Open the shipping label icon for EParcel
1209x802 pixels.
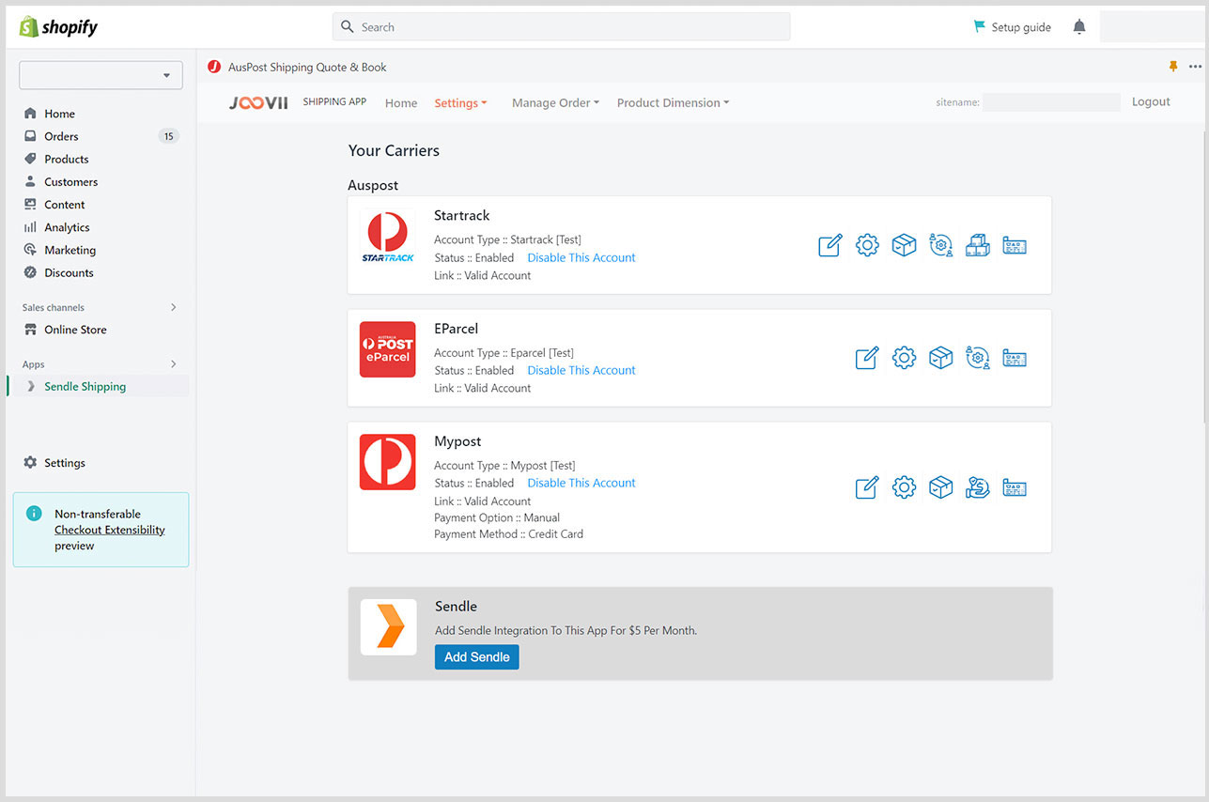click(1015, 358)
